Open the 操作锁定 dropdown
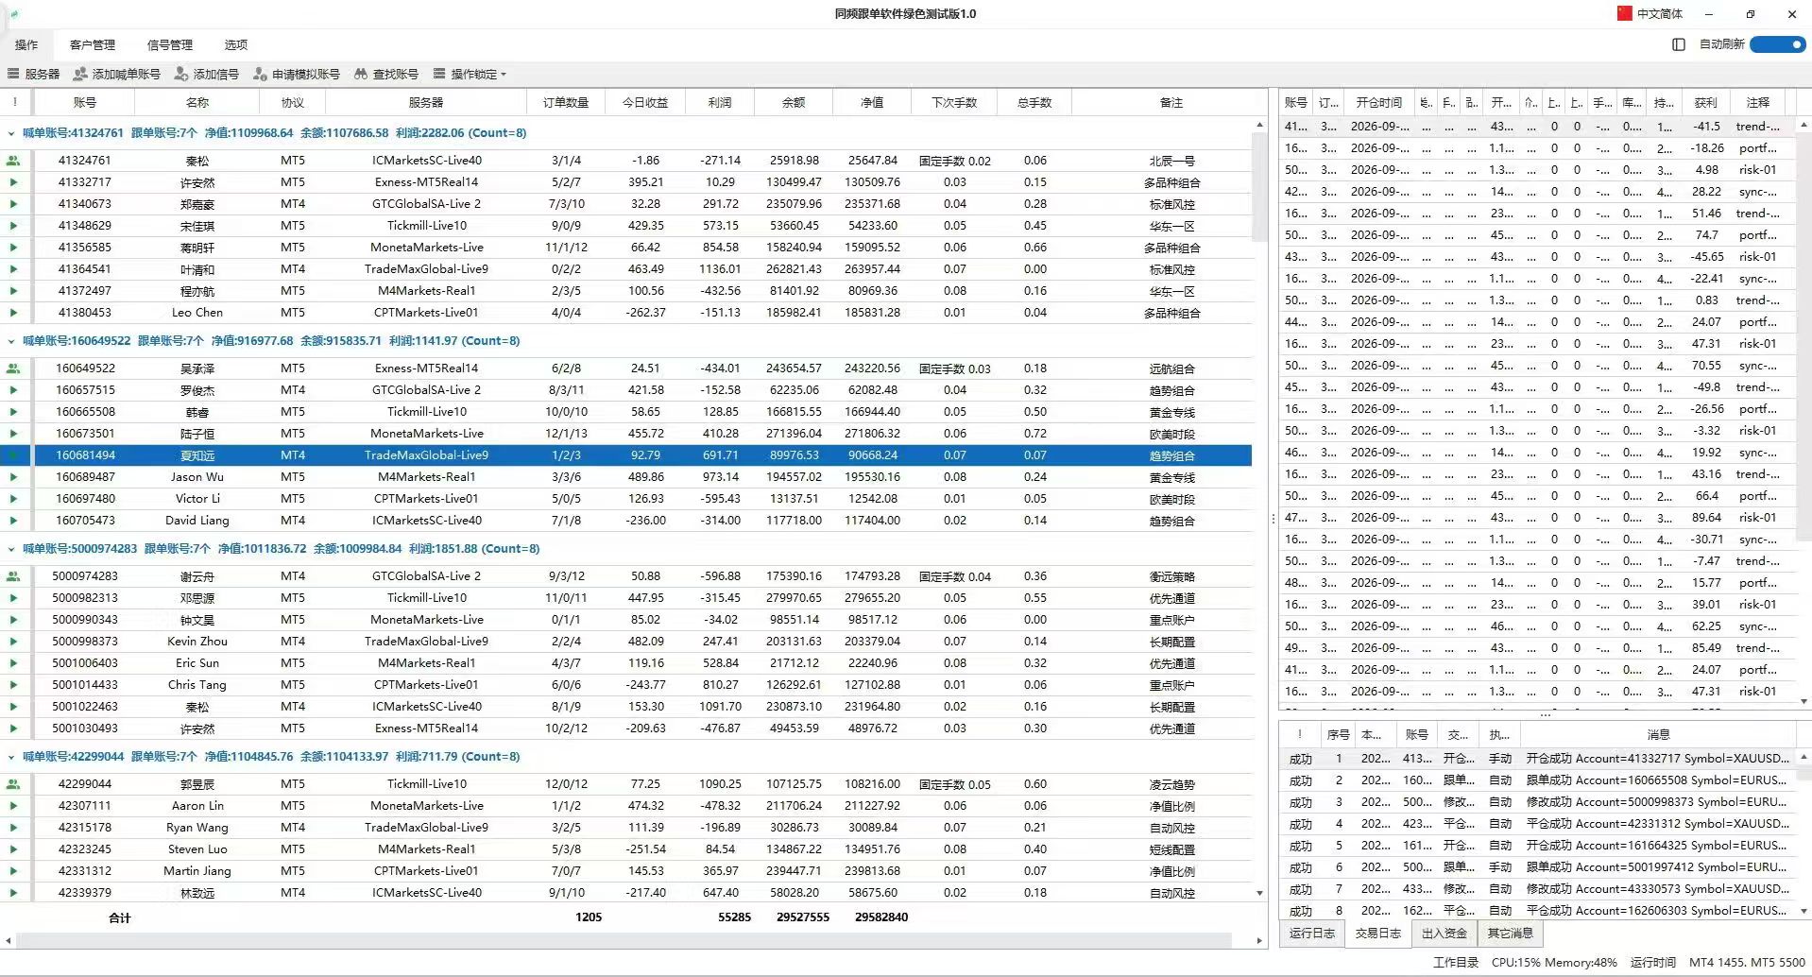Image resolution: width=1812 pixels, height=977 pixels. [470, 74]
